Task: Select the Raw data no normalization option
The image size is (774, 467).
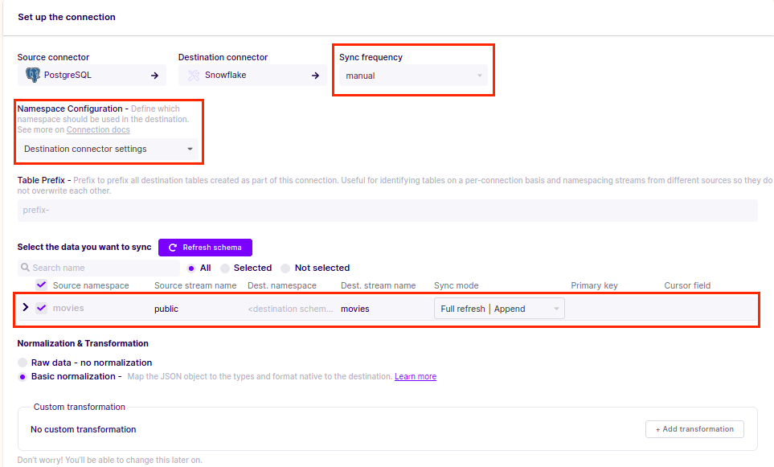Action: coord(23,362)
